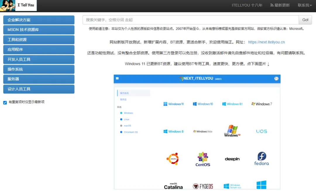Follow the next.itellyou.cn link
316x191 pixels.
pos(267,42)
